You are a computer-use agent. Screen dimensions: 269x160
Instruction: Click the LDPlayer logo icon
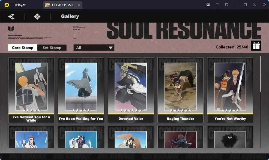[7, 5]
